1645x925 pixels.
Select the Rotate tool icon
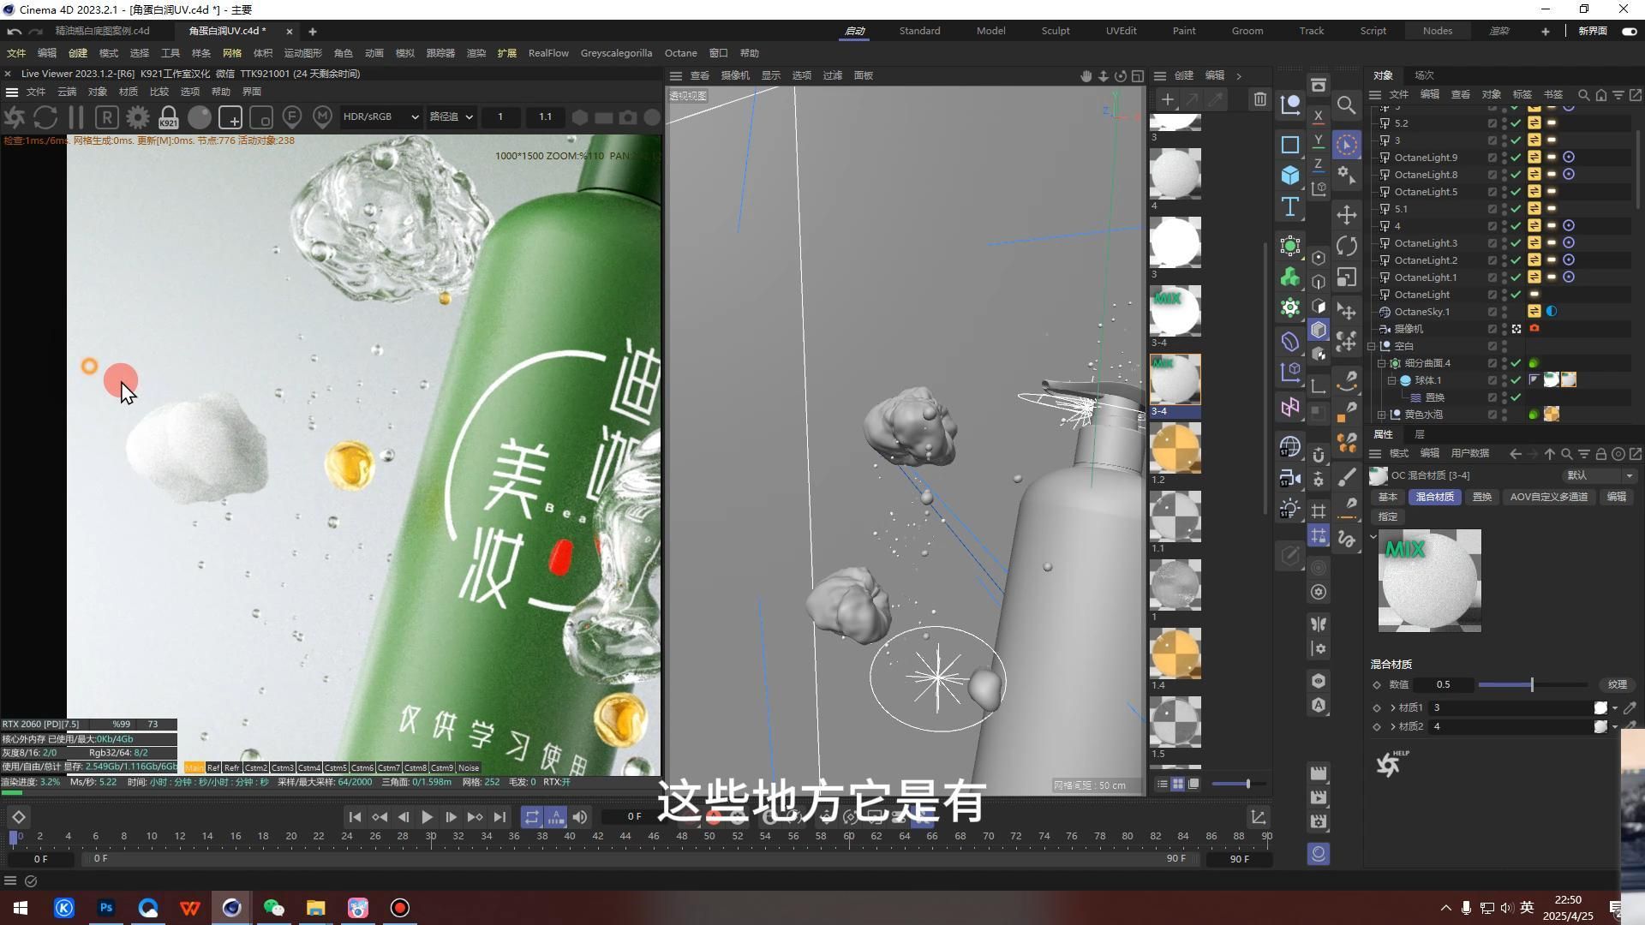pyautogui.click(x=1347, y=246)
